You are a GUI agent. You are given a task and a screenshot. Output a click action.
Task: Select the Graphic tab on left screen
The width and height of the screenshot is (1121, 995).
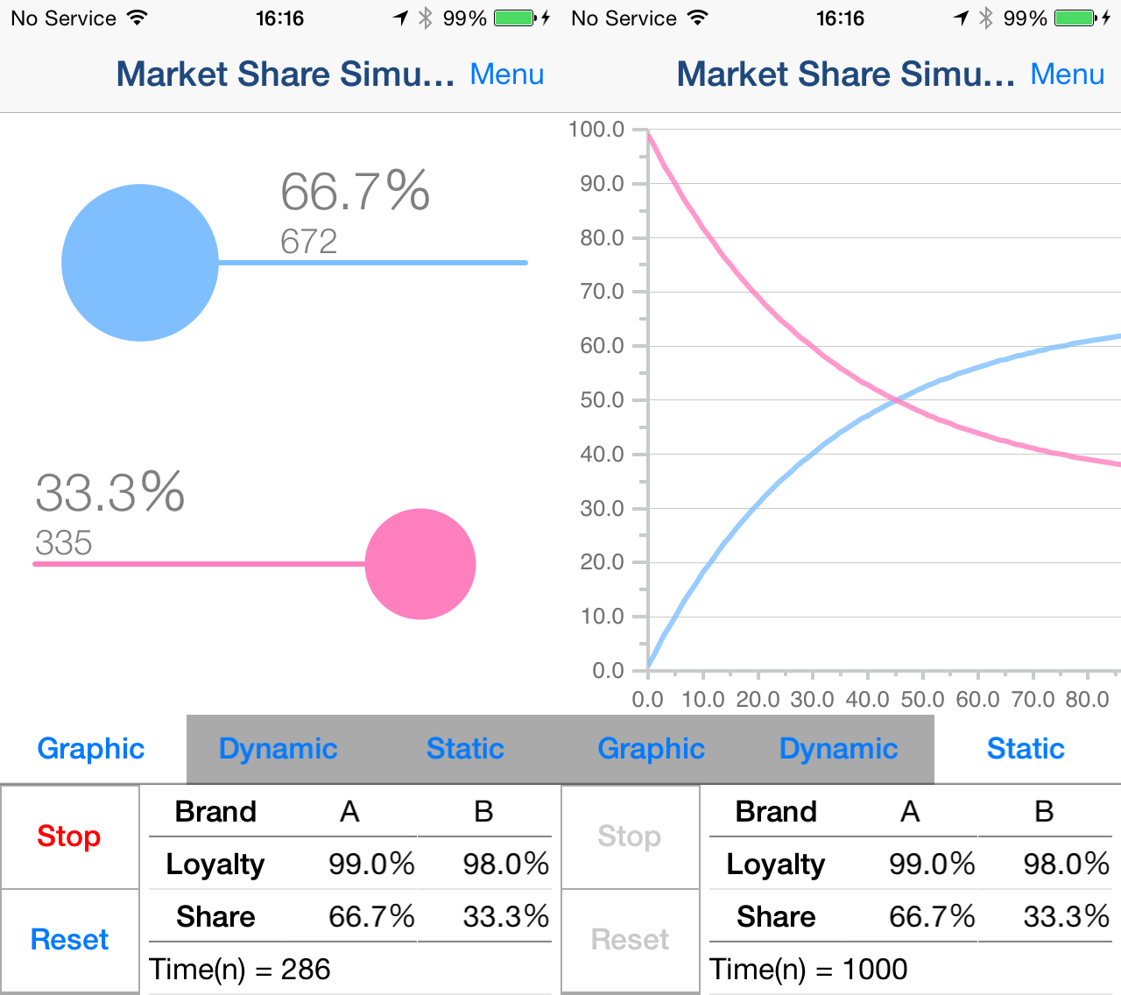click(91, 749)
